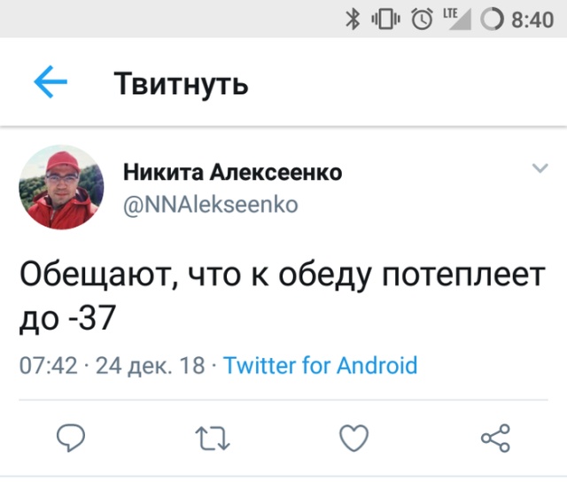Reply to the tweet

(71, 436)
